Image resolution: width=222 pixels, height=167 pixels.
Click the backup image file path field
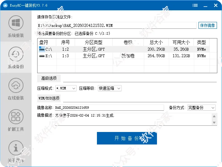click(x=117, y=26)
